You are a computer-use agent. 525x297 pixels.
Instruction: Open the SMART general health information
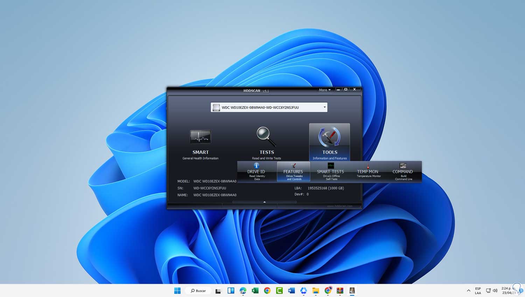click(200, 144)
